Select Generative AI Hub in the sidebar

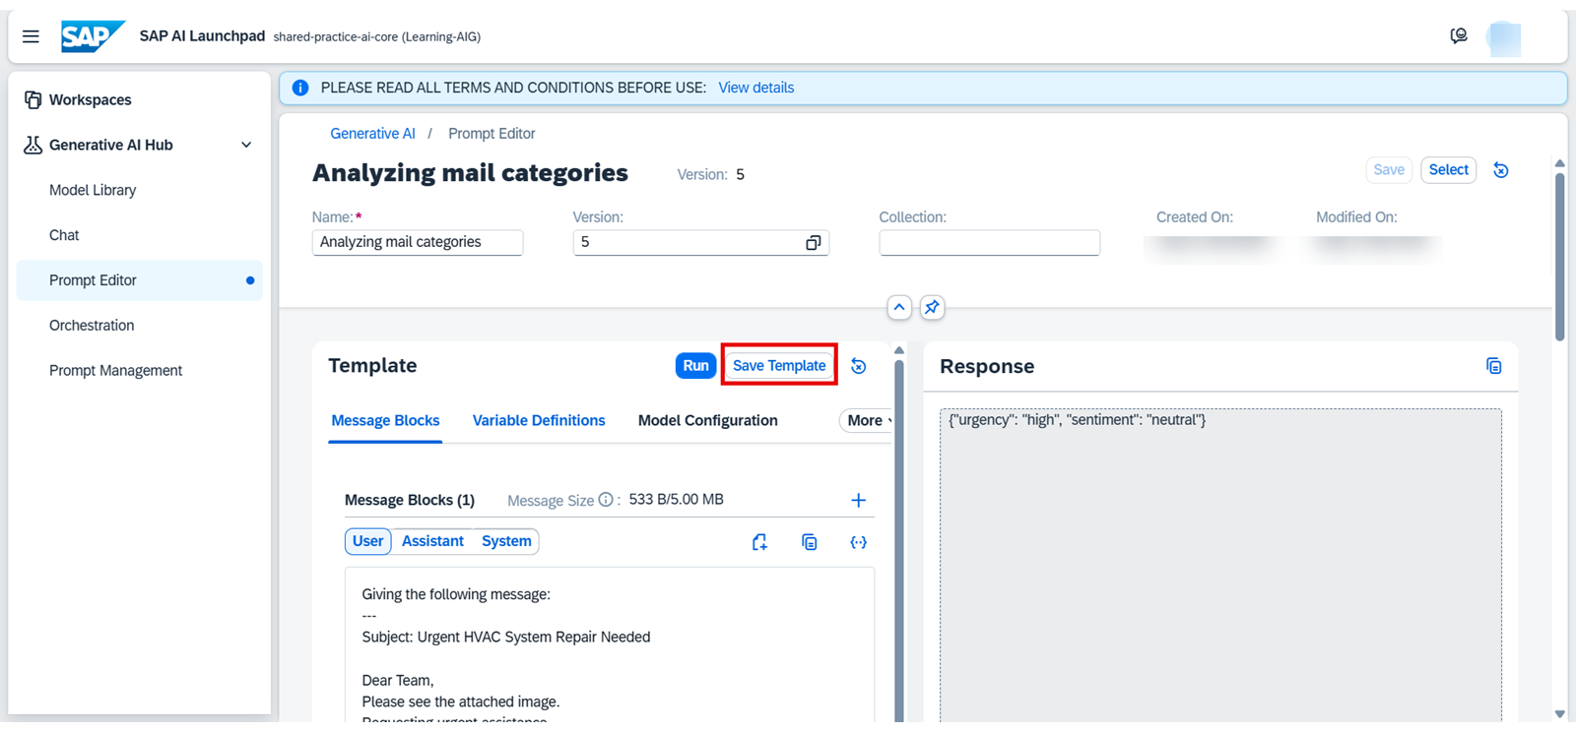click(x=111, y=145)
